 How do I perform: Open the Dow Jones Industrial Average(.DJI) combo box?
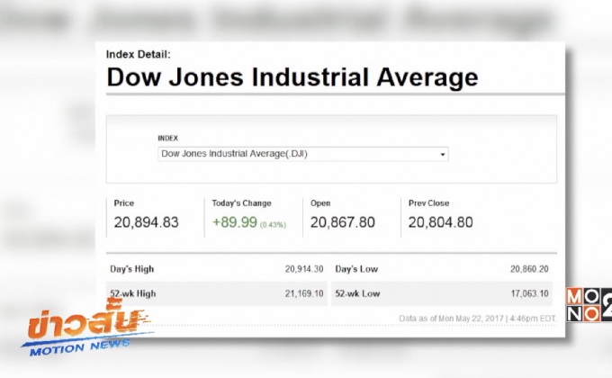point(302,154)
